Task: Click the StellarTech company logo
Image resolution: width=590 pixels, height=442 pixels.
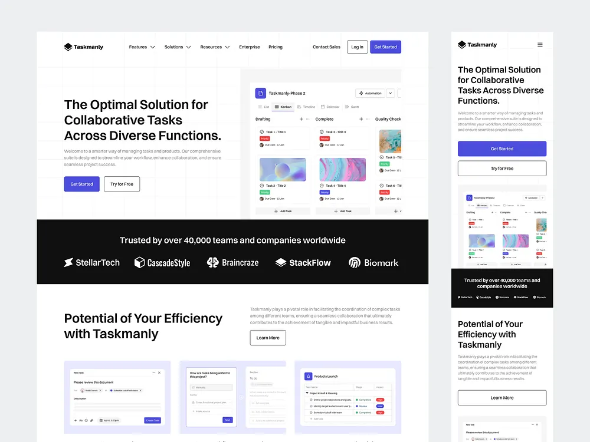Action: coord(91,263)
